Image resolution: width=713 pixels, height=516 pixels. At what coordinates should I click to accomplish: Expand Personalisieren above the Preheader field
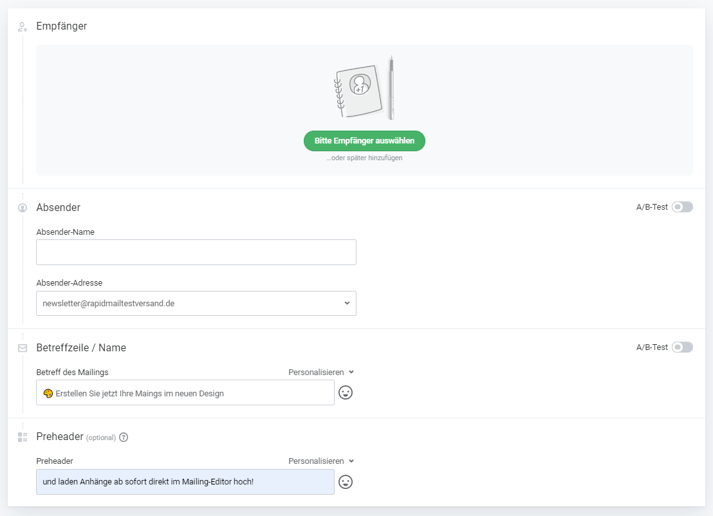[321, 461]
